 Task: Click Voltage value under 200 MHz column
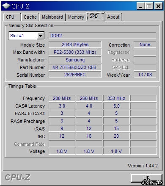click(62, 151)
